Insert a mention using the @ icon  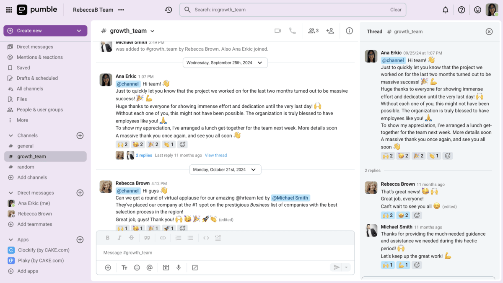[x=150, y=267]
